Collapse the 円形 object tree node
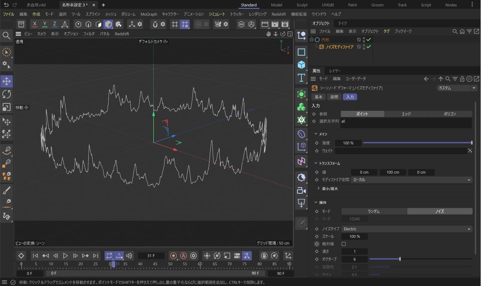This screenshot has width=481, height=286. pyautogui.click(x=311, y=40)
